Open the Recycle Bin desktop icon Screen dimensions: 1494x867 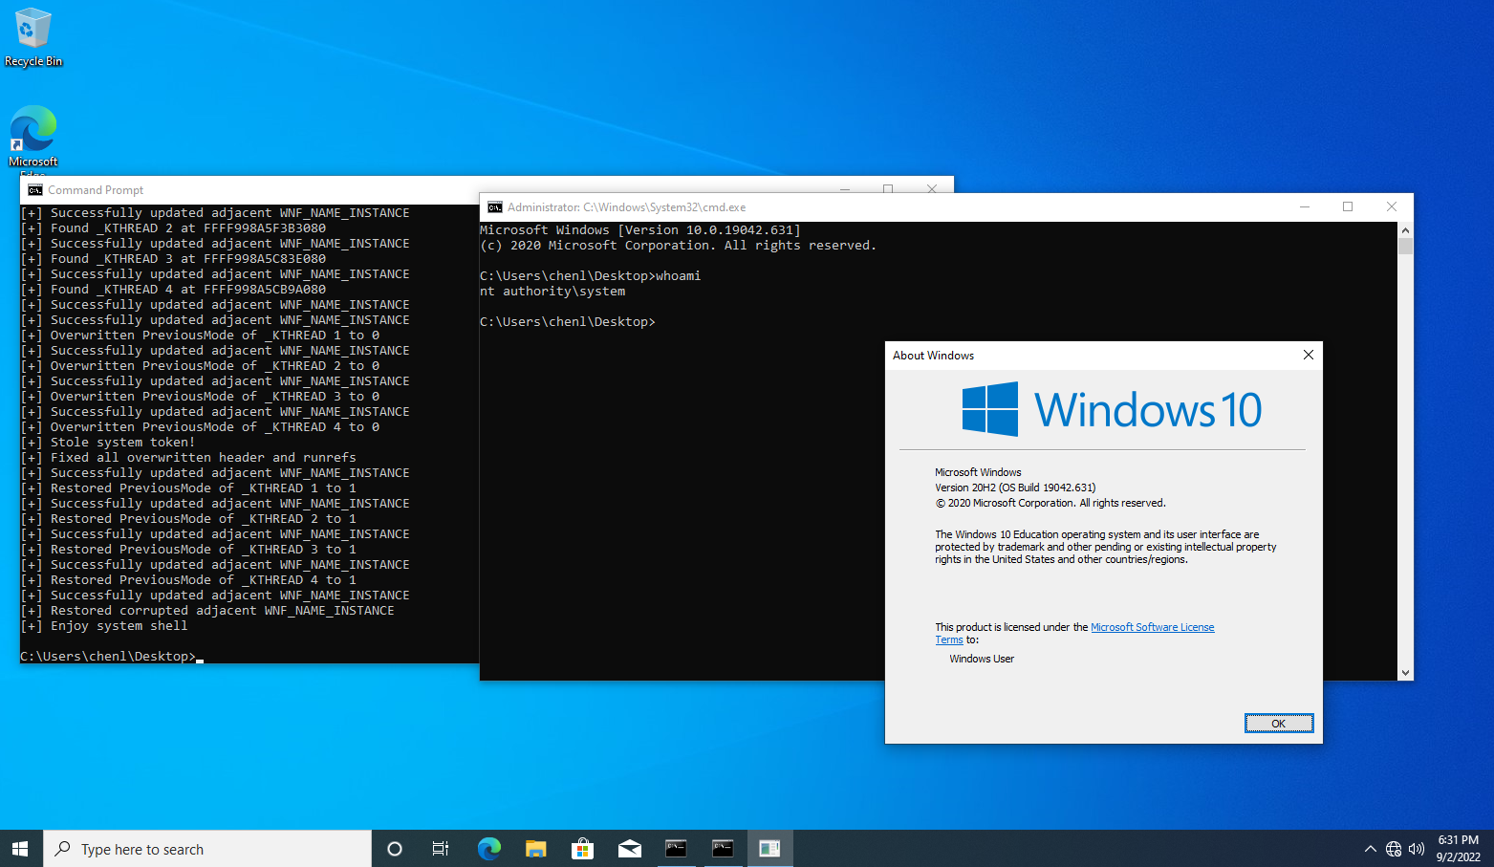pos(33,38)
